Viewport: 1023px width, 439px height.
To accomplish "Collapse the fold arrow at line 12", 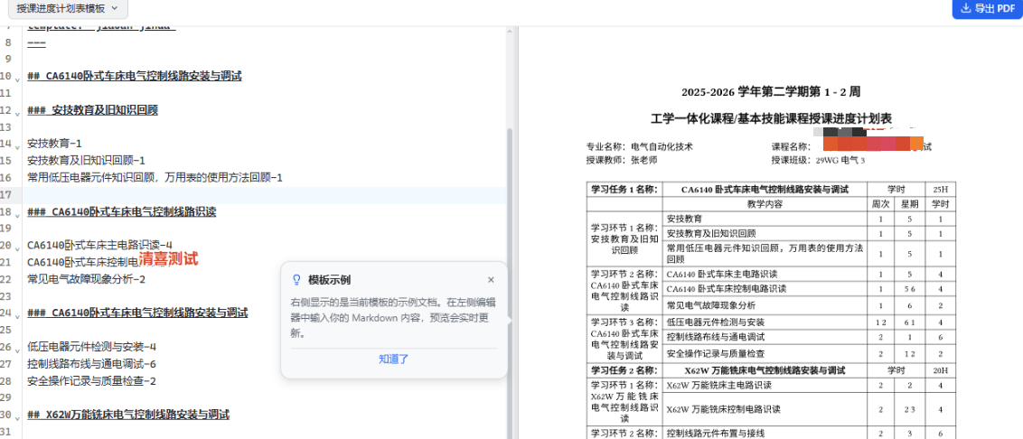I will click(x=17, y=113).
